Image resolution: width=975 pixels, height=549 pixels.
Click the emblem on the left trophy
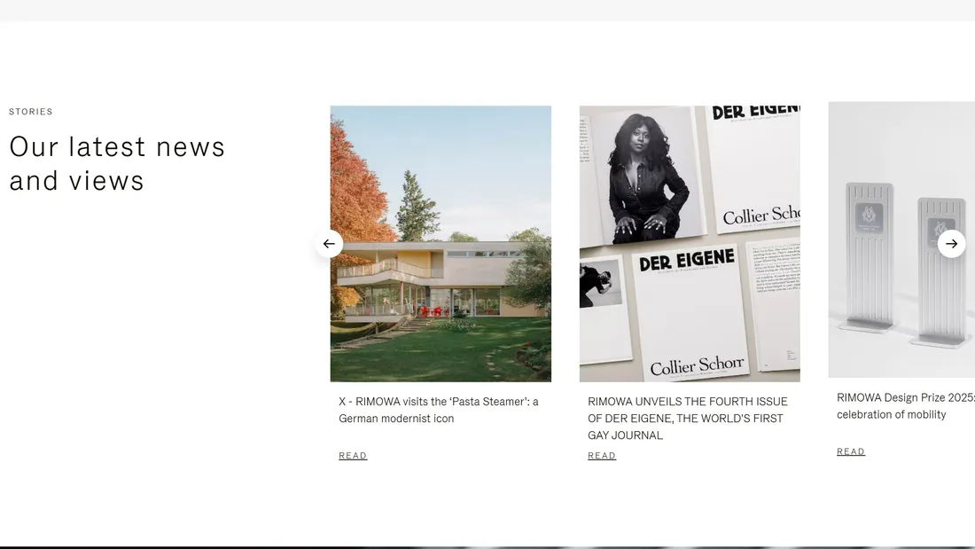point(869,216)
